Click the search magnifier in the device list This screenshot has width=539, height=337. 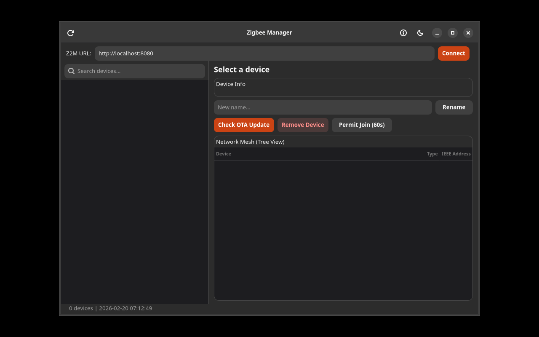click(x=71, y=71)
